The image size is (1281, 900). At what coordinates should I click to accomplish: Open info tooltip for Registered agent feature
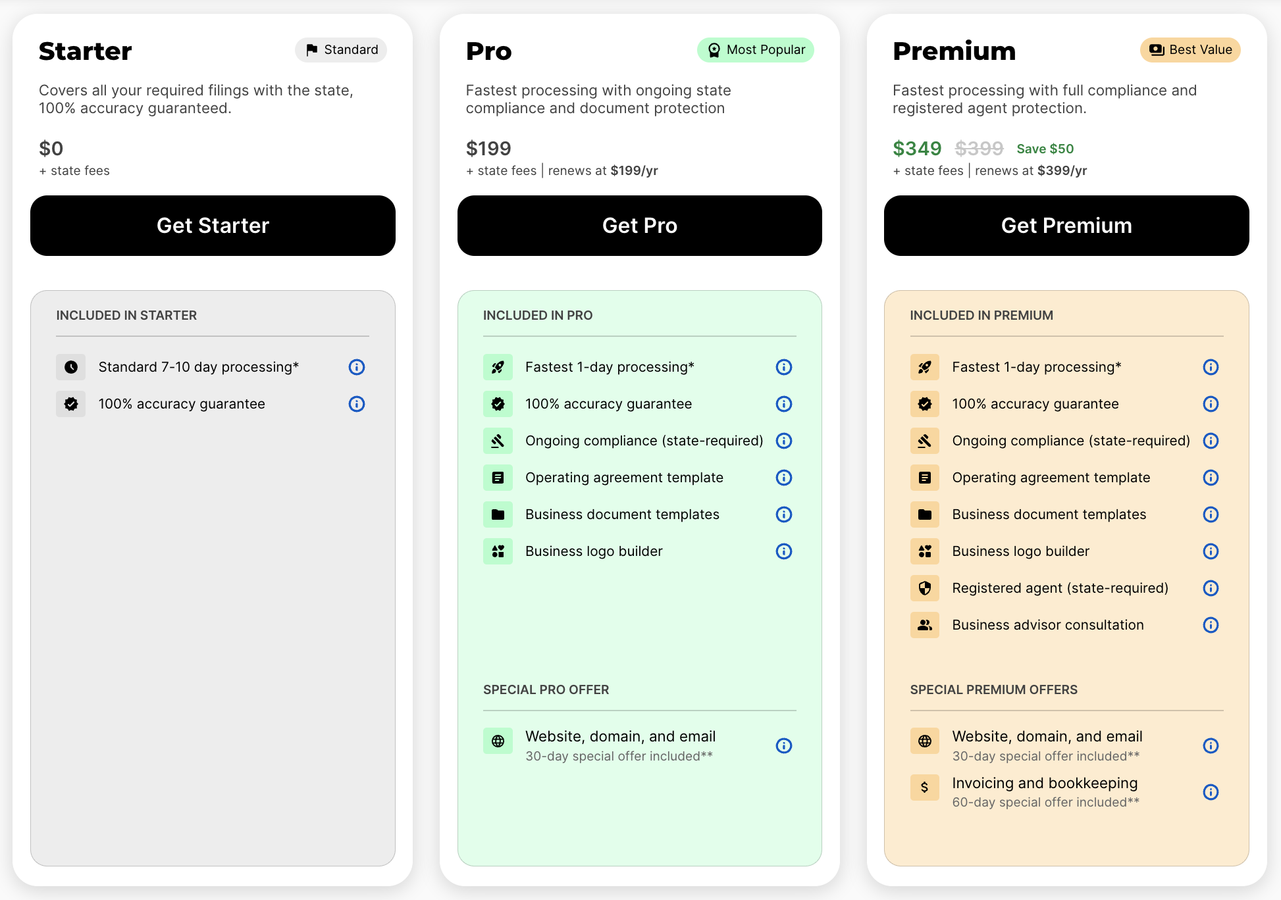click(1211, 588)
